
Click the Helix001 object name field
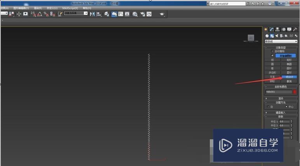(x=279, y=92)
